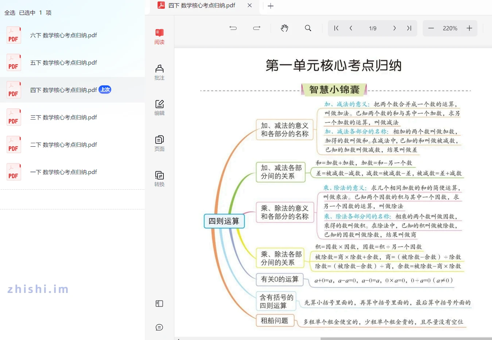The height and width of the screenshot is (340, 492).
Task: Click the 1/9 page number field
Action: 373,28
